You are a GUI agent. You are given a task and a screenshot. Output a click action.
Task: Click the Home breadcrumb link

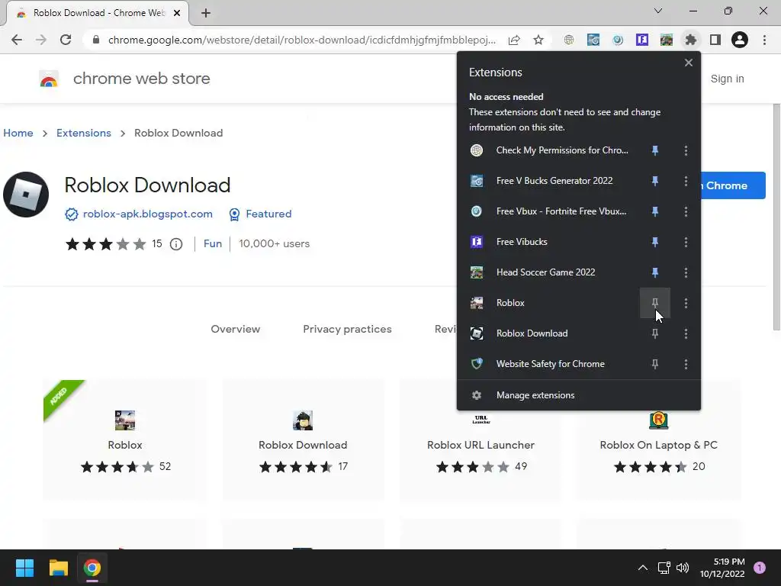click(18, 133)
